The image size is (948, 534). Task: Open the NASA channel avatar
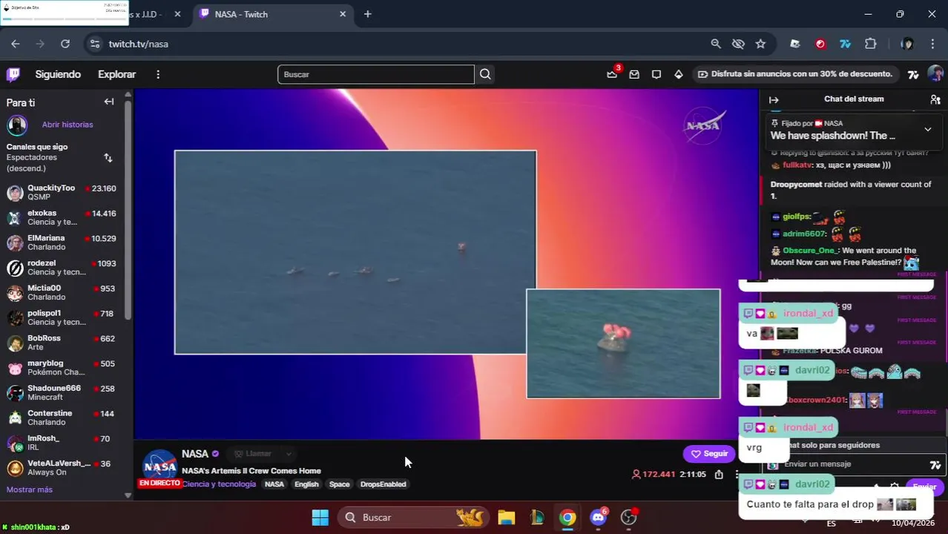click(x=160, y=467)
